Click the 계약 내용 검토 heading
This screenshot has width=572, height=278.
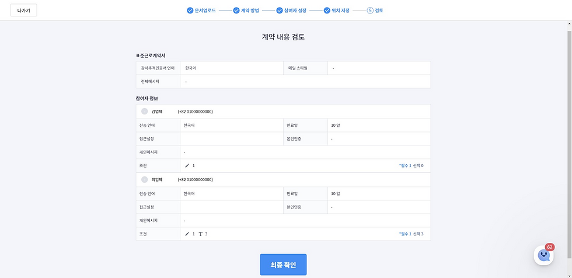point(283,37)
